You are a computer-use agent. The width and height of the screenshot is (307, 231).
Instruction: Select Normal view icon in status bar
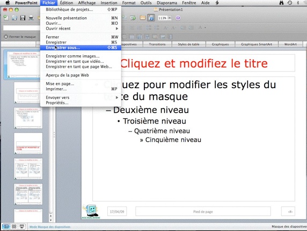click(6, 227)
